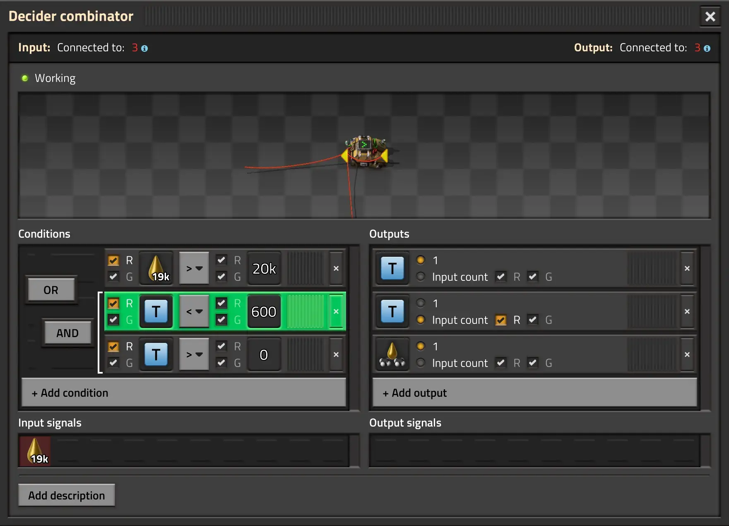The width and height of the screenshot is (729, 526).
Task: Click the T signal in the third condition
Action: (x=156, y=355)
